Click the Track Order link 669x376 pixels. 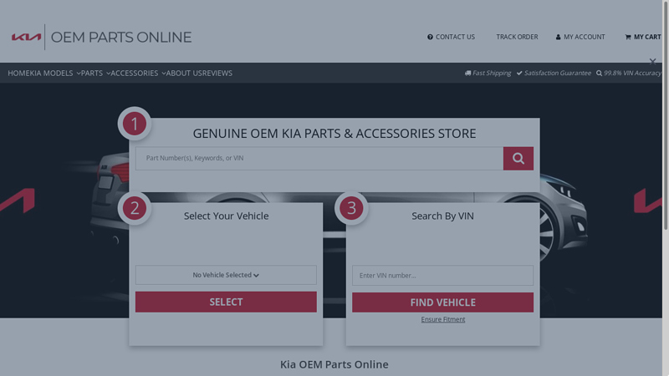[x=517, y=37]
